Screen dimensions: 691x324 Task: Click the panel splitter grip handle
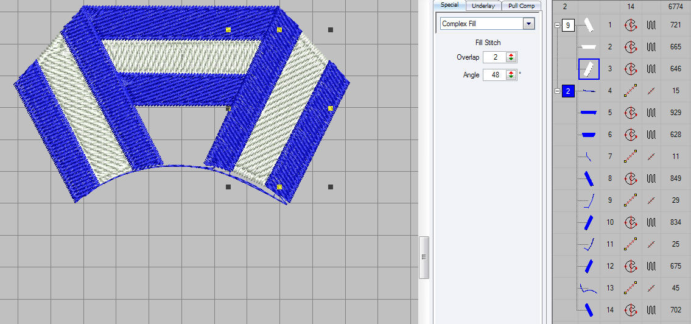(424, 258)
